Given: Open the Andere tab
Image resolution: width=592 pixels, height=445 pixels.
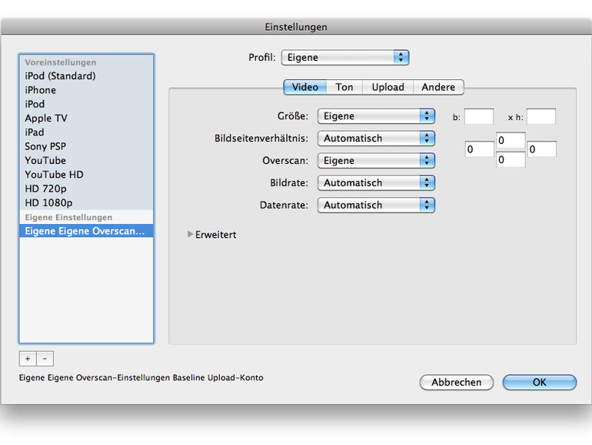Looking at the screenshot, I should pyautogui.click(x=438, y=87).
